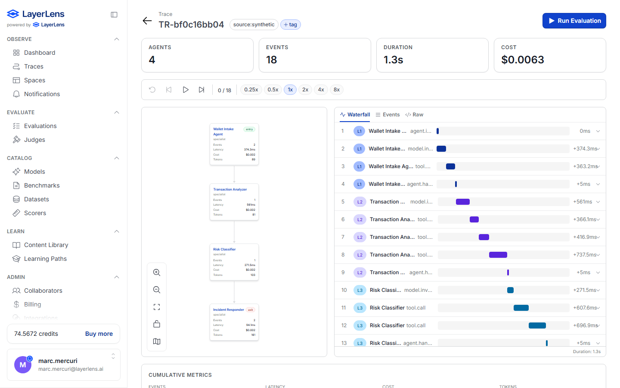The width and height of the screenshot is (620, 388).
Task: Toggle the graph lock icon
Action: pyautogui.click(x=157, y=324)
